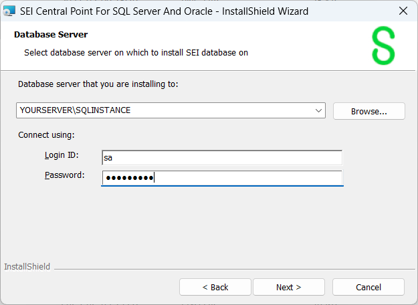The height and width of the screenshot is (305, 418).
Task: Click the empty panel area below Password field
Action: point(209,224)
